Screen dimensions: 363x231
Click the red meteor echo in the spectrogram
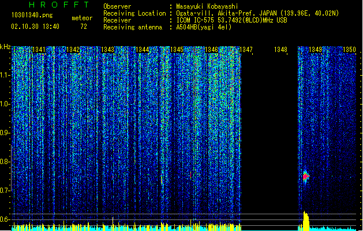pos(306,177)
